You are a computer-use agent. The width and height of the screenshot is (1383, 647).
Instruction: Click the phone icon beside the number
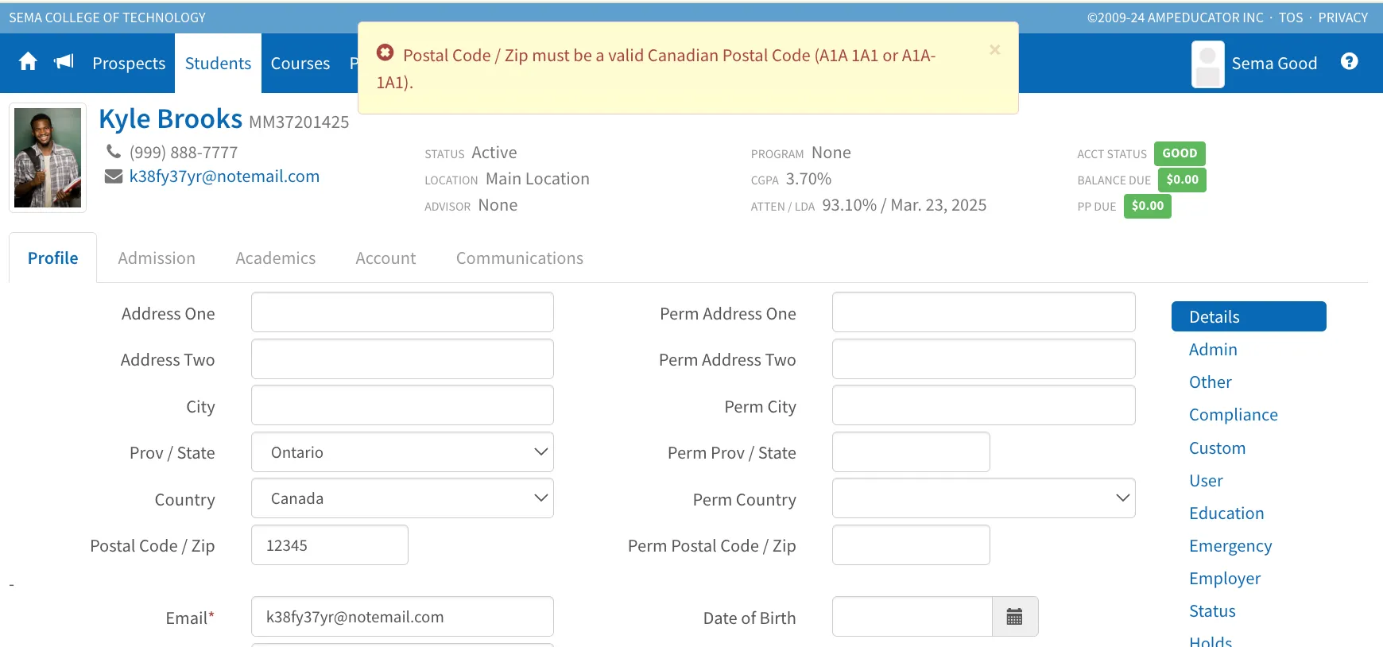coord(114,151)
